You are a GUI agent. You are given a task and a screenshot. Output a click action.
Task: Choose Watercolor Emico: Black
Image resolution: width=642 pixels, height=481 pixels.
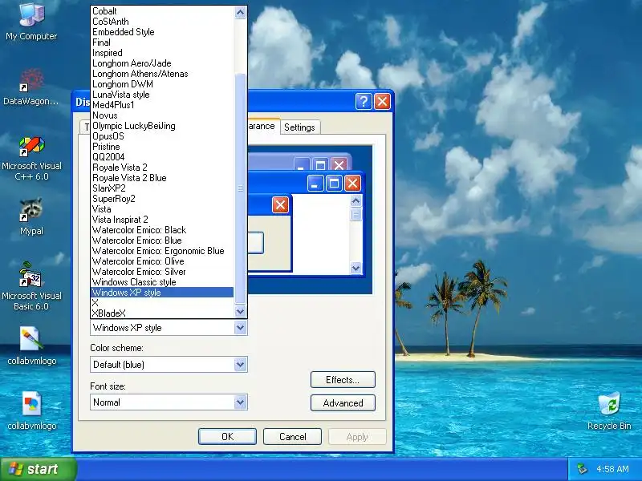coord(162,230)
